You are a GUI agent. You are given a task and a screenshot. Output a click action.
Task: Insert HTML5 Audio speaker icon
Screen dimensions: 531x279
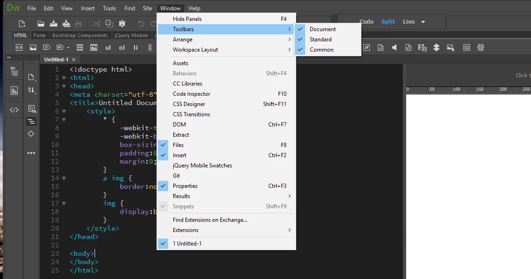pyautogui.click(x=394, y=48)
